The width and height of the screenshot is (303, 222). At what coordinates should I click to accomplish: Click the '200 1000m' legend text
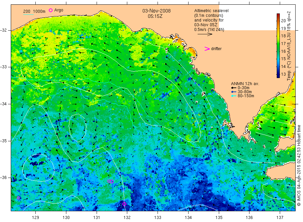point(34,11)
